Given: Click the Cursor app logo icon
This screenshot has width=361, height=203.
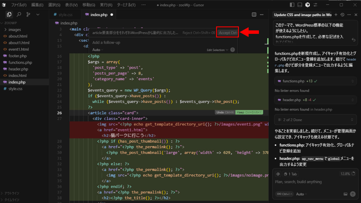Looking at the screenshot, I should [x=4, y=5].
